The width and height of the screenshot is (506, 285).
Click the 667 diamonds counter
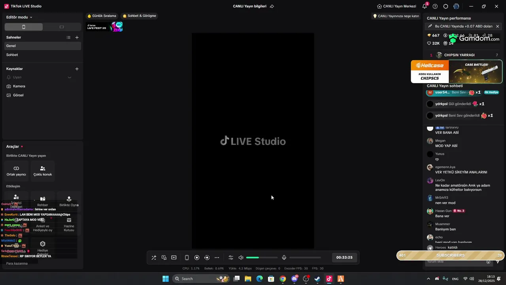(433, 36)
